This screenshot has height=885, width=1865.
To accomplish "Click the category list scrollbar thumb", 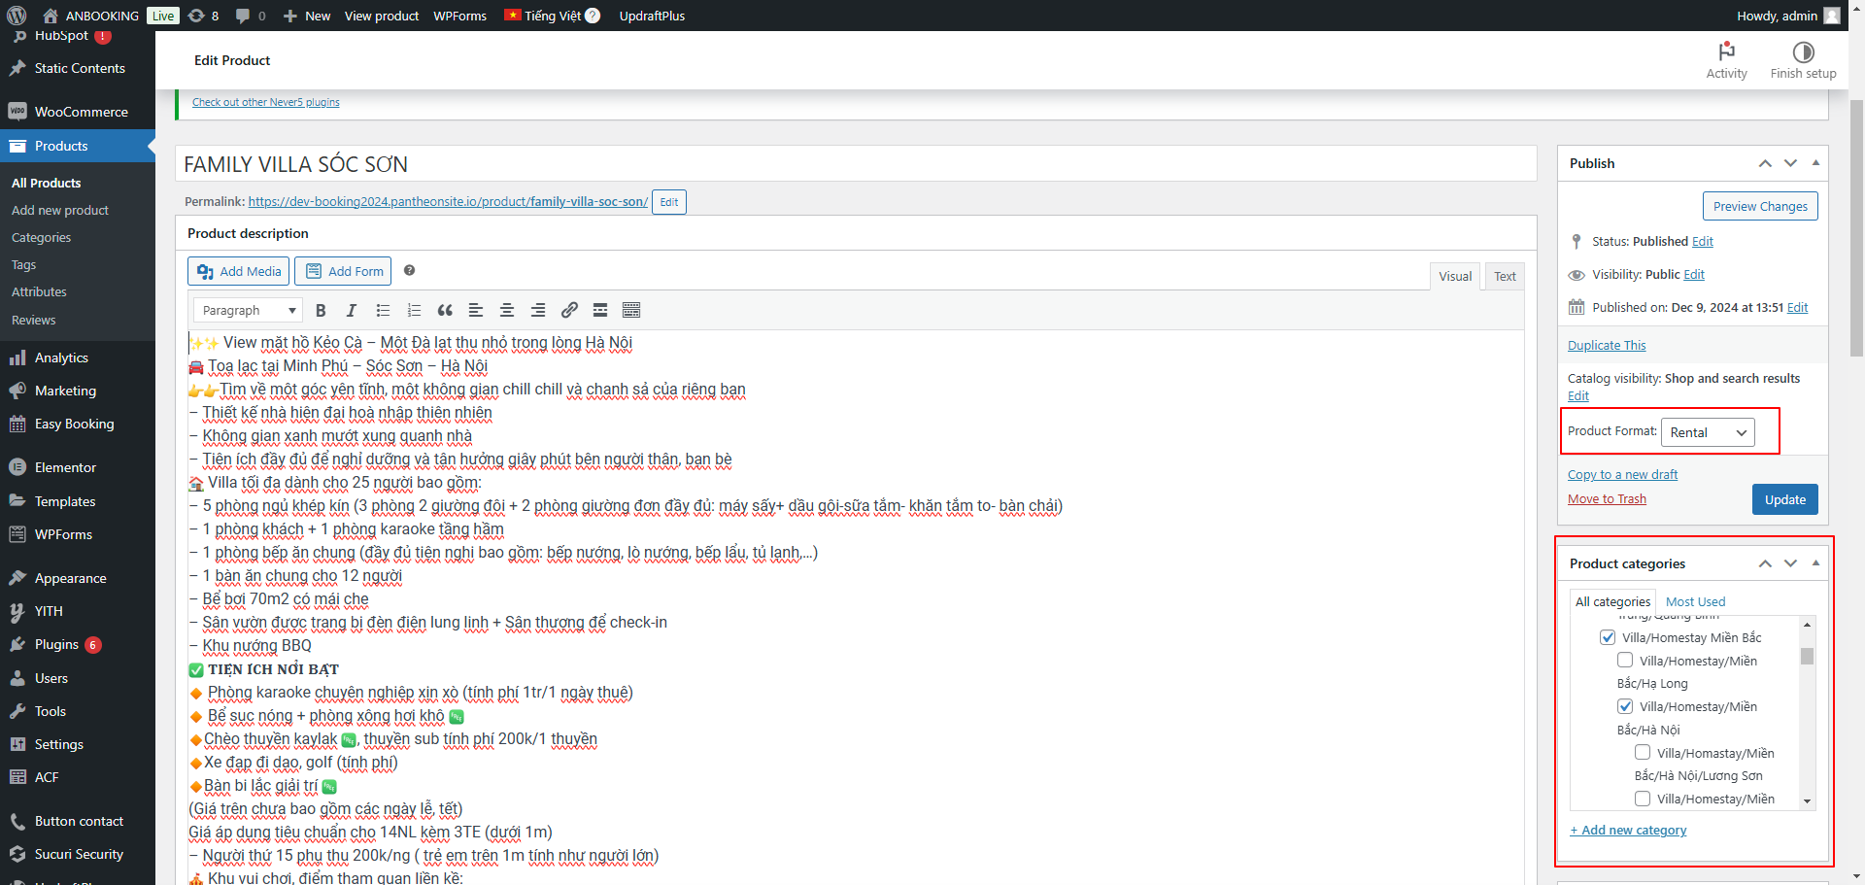I will point(1807,656).
